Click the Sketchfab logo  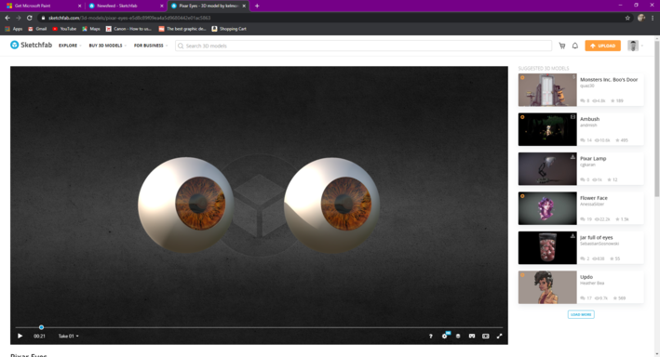(x=31, y=45)
